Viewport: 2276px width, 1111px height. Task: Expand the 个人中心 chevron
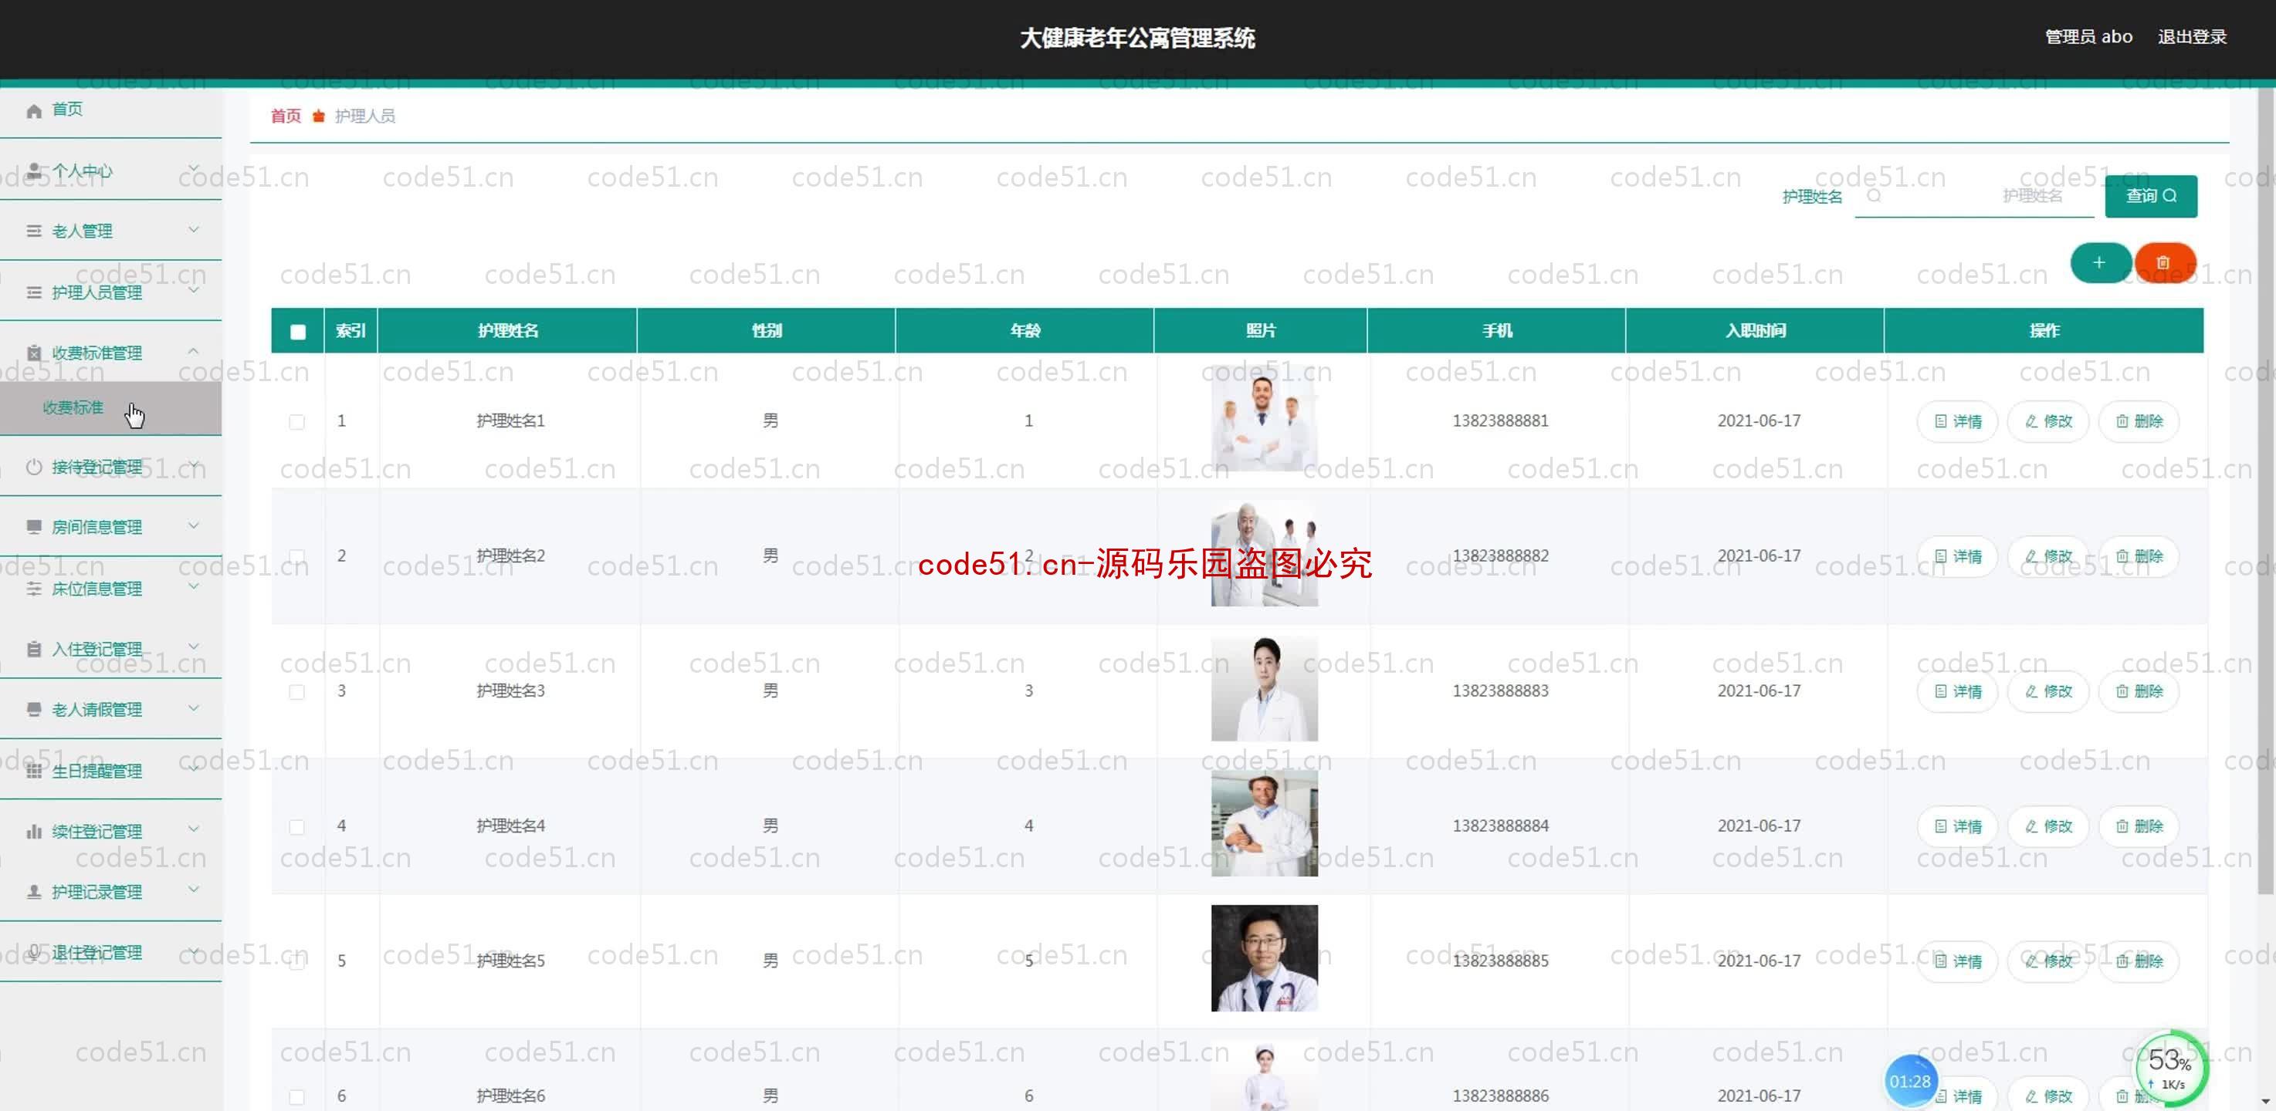coord(194,169)
